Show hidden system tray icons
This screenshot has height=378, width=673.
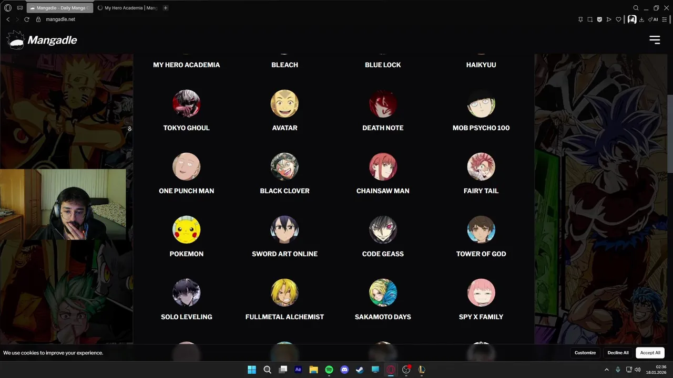[607, 370]
